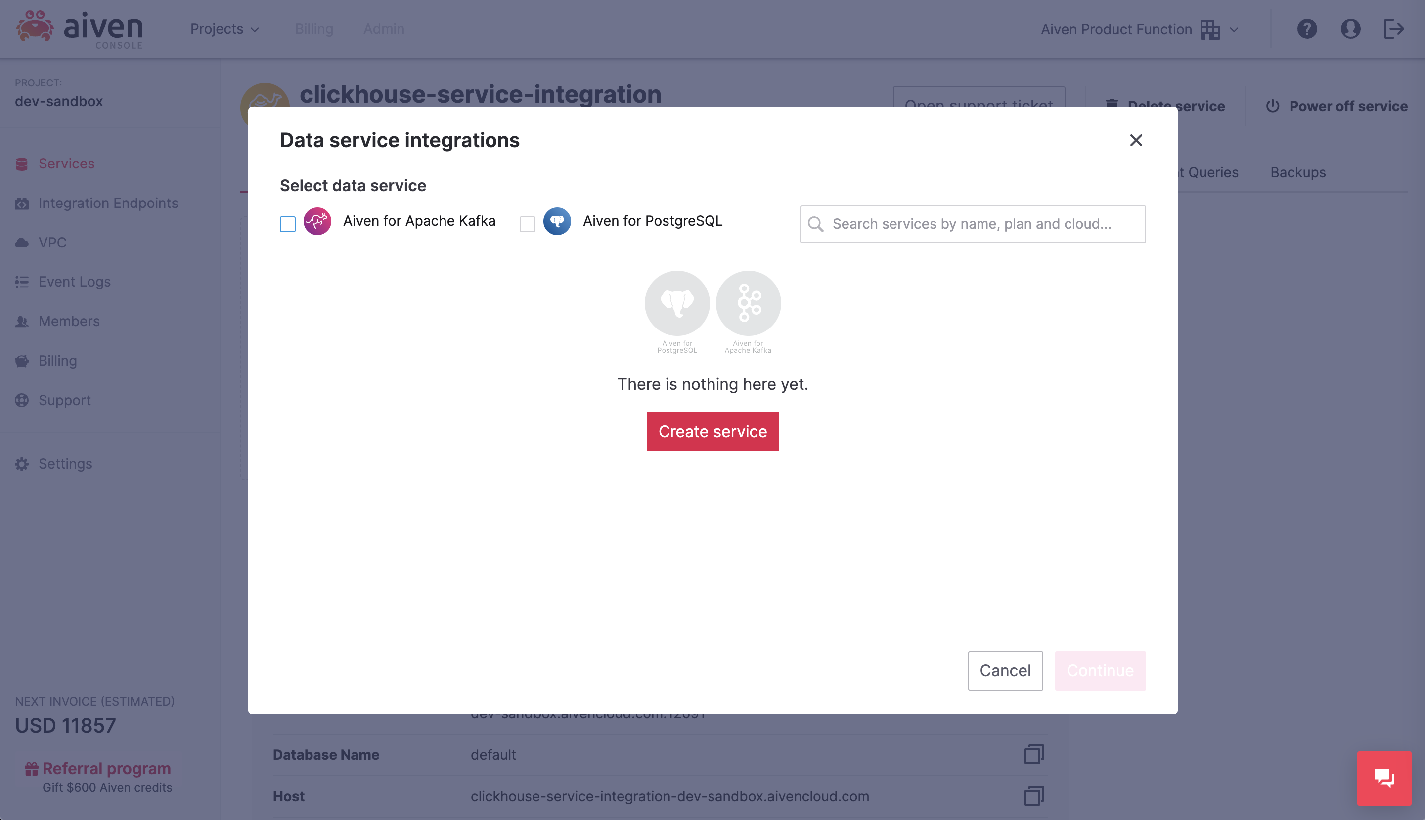The image size is (1425, 820).
Task: Click the Aiven crab logo
Action: click(35, 27)
